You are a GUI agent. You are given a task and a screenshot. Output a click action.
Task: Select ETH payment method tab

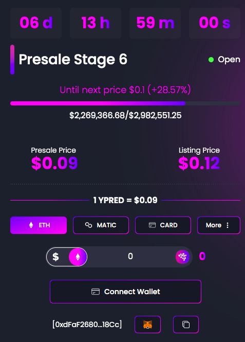(x=39, y=225)
